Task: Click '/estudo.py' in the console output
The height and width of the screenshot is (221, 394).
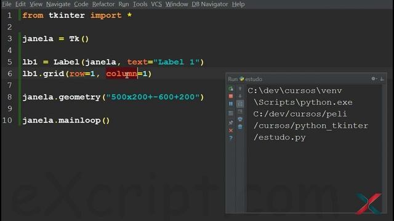Action: click(x=279, y=138)
